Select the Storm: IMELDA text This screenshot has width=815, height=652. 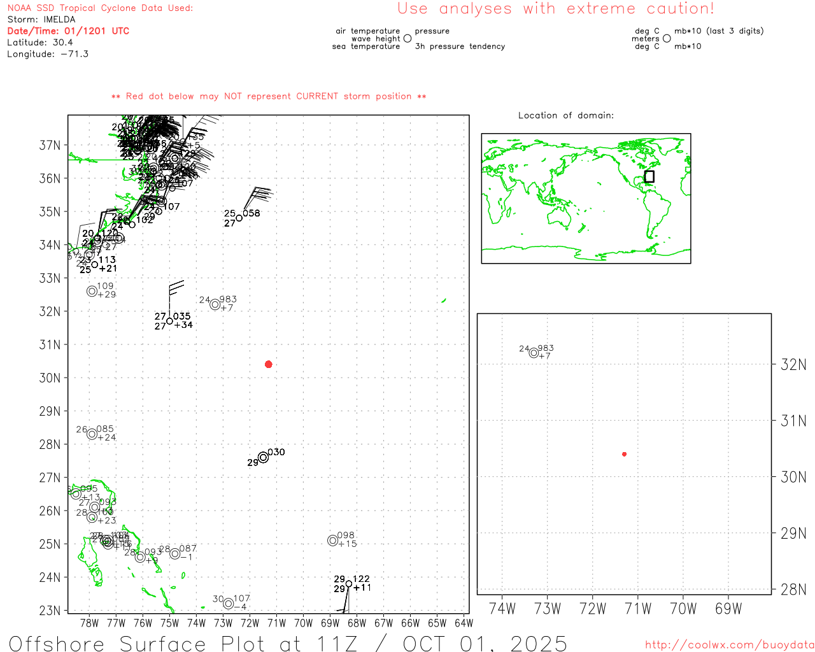(x=41, y=20)
